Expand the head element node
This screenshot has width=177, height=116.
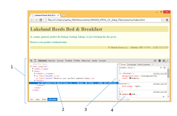[33, 69]
